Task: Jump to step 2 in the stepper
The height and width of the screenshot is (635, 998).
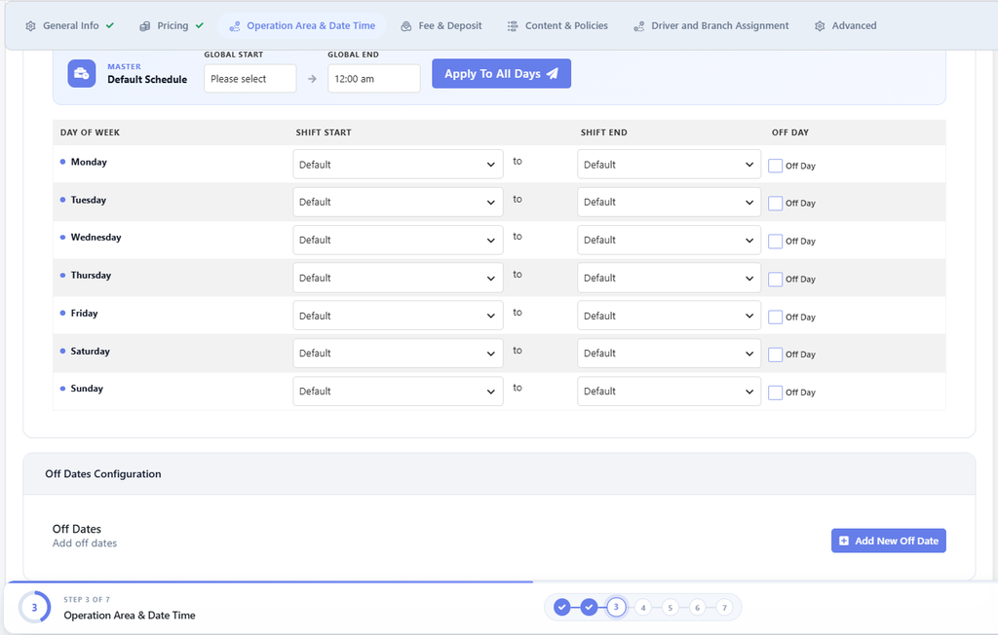Action: (x=590, y=607)
